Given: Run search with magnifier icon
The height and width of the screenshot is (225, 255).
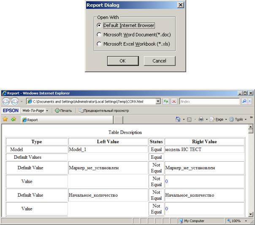Looking at the screenshot, I should (244, 101).
